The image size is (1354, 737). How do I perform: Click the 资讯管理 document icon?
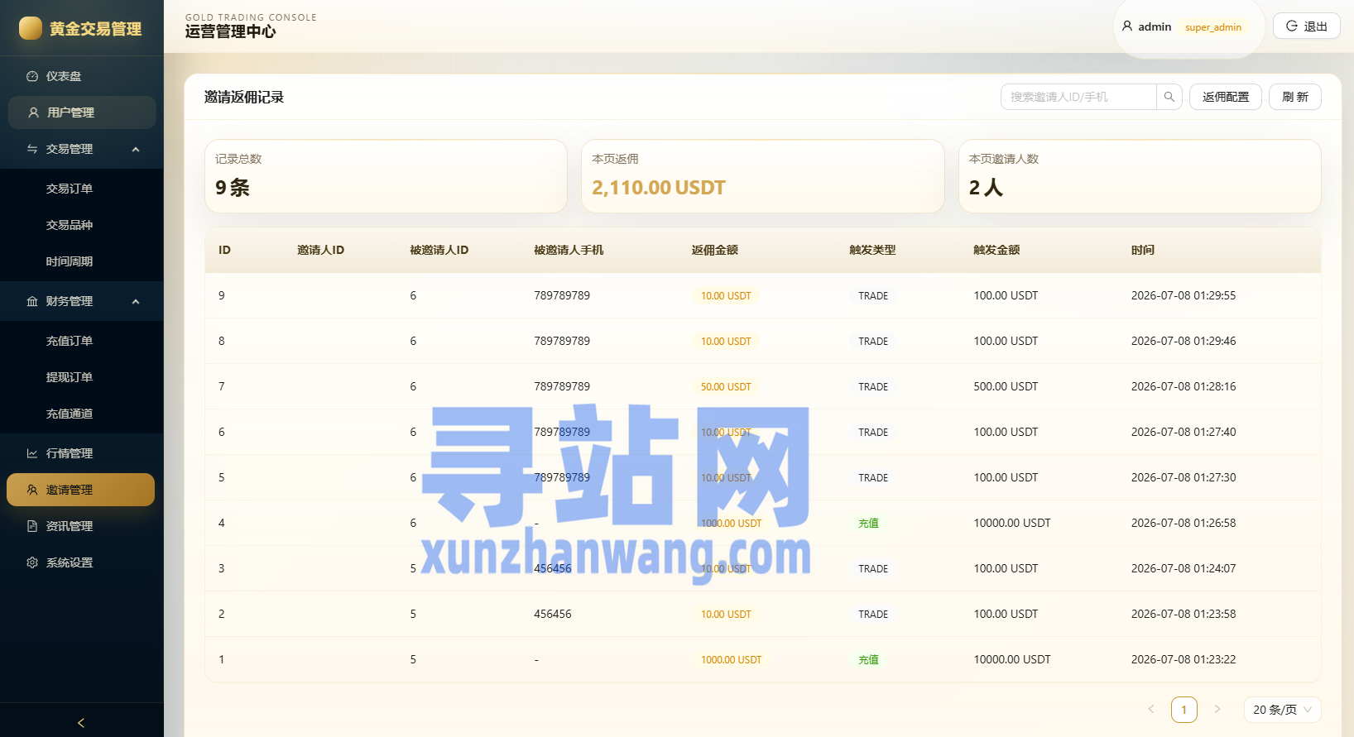[32, 526]
